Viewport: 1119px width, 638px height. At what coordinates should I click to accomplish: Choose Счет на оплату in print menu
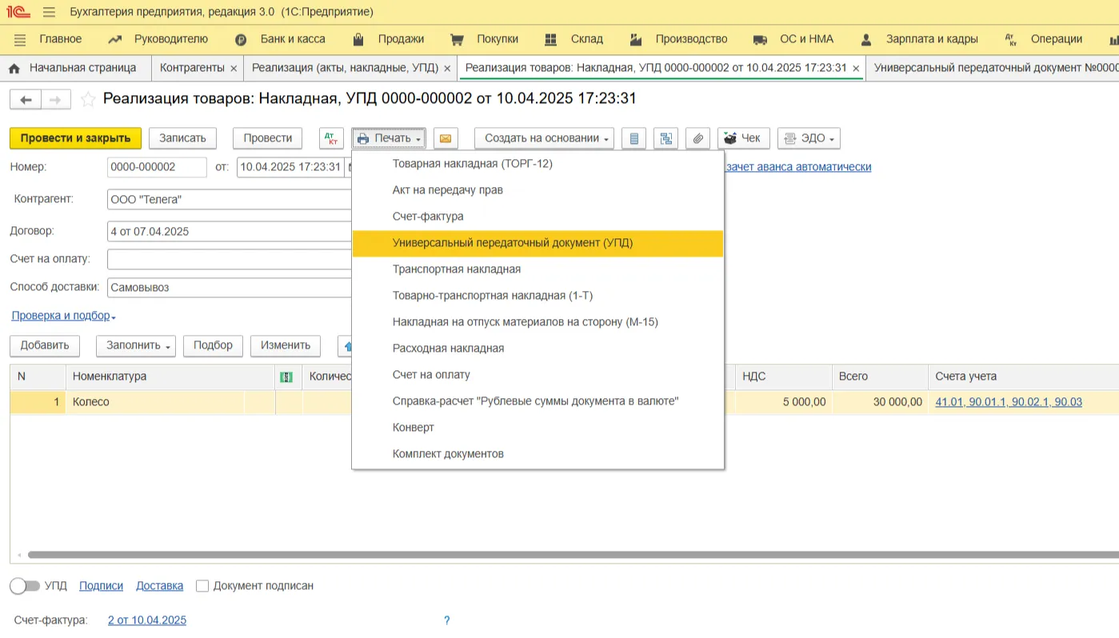coord(431,375)
